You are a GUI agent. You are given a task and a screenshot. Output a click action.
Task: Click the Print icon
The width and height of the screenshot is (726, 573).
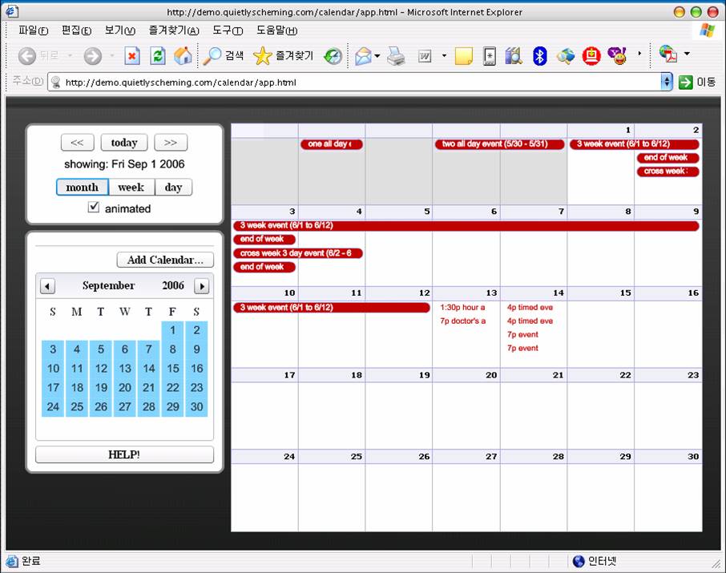(x=397, y=57)
